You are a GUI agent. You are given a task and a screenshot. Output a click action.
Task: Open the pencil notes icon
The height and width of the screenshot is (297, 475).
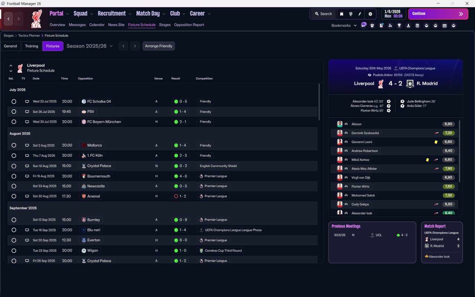(x=360, y=14)
